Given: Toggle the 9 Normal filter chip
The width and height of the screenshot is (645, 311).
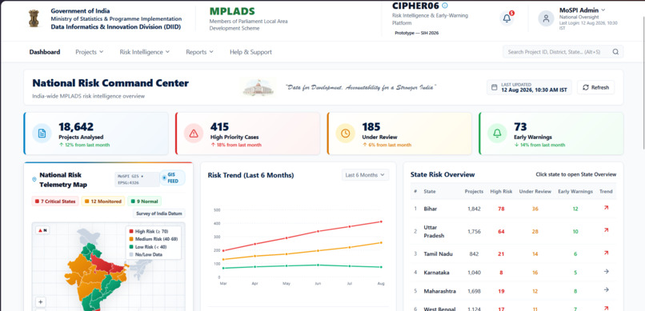Looking at the screenshot, I should pyautogui.click(x=144, y=201).
